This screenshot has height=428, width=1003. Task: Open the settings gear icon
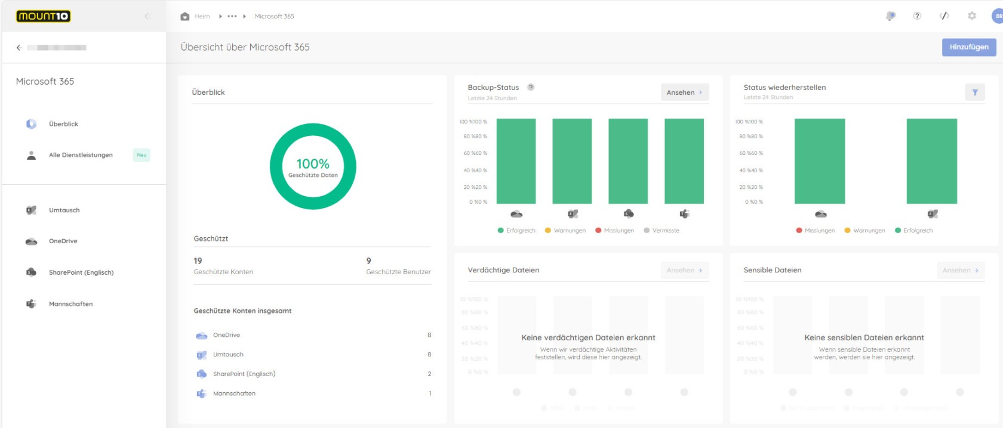pos(972,16)
